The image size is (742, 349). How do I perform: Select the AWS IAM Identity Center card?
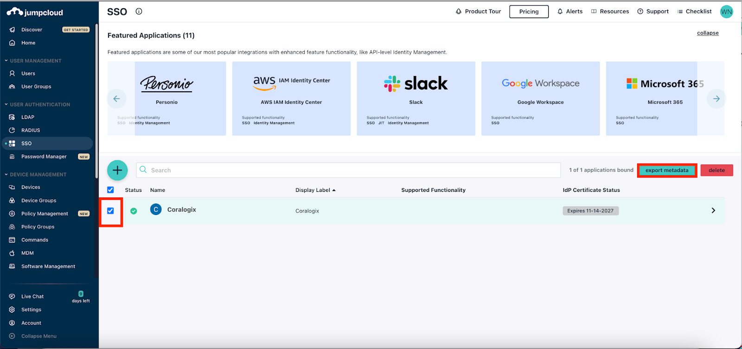(x=291, y=99)
